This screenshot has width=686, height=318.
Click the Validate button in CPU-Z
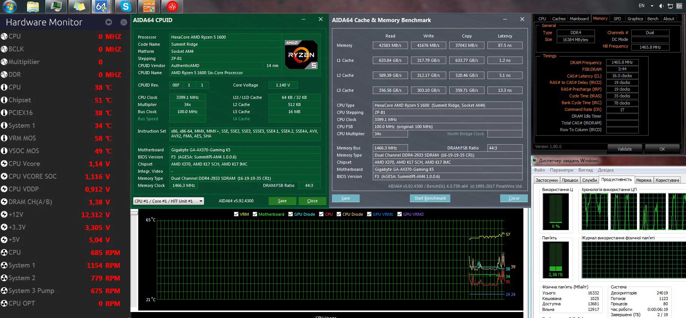(625, 149)
